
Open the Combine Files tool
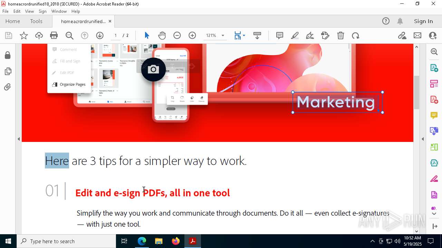(x=434, y=131)
